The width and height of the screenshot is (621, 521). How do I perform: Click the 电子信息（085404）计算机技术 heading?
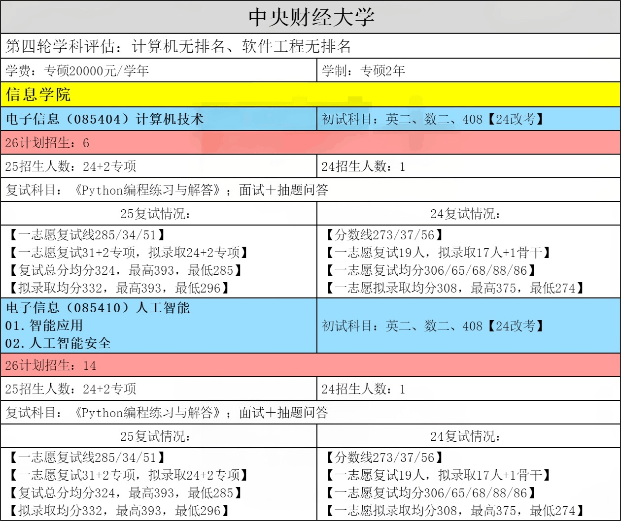pos(104,119)
